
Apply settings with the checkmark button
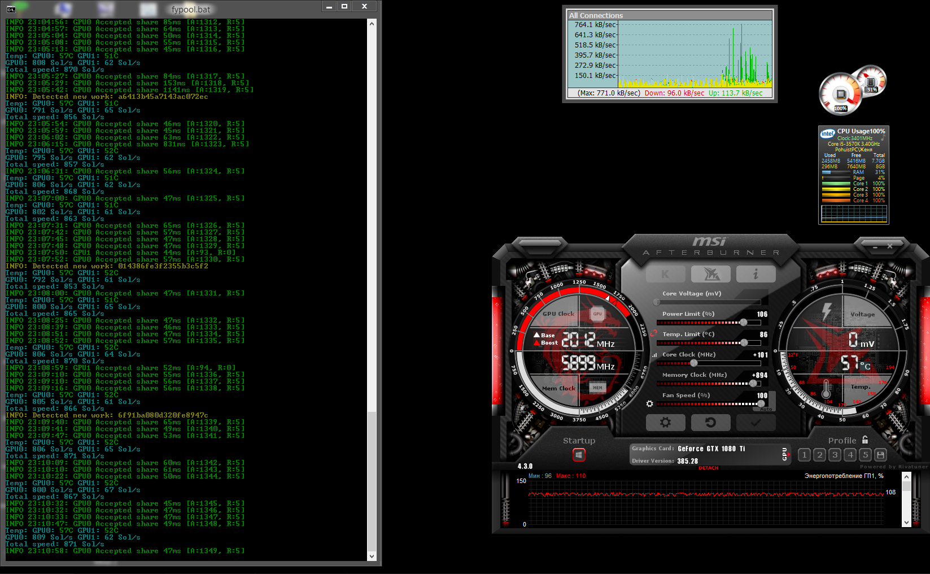coord(756,422)
